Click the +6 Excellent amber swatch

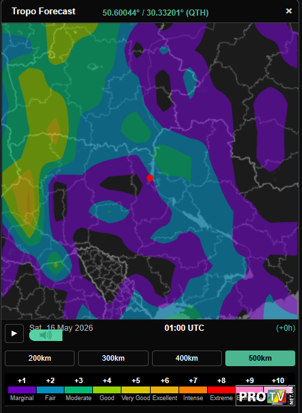(x=165, y=390)
